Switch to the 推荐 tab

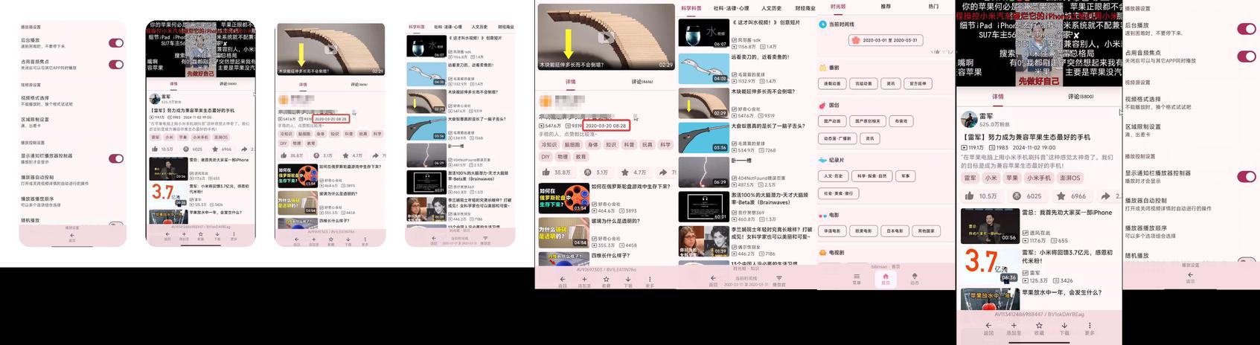(x=886, y=7)
